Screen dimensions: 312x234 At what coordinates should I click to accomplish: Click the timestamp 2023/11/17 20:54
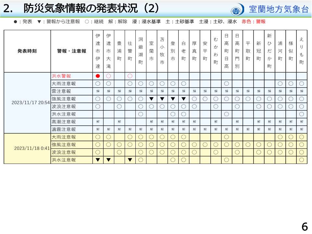pyautogui.click(x=31, y=103)
